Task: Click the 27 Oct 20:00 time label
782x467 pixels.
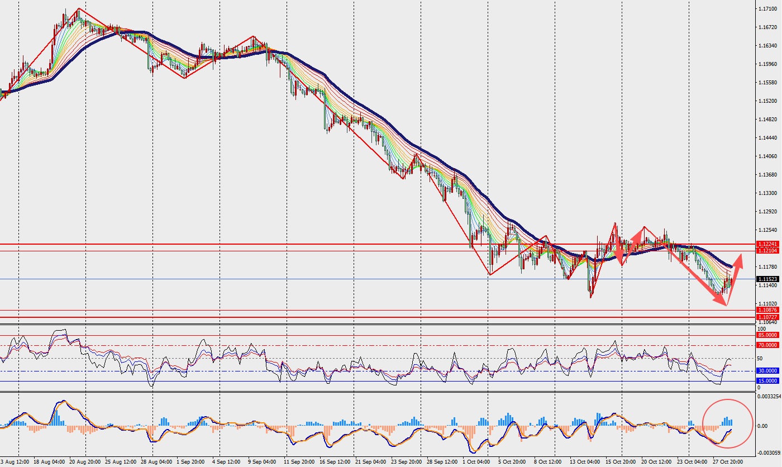Action: [727, 462]
